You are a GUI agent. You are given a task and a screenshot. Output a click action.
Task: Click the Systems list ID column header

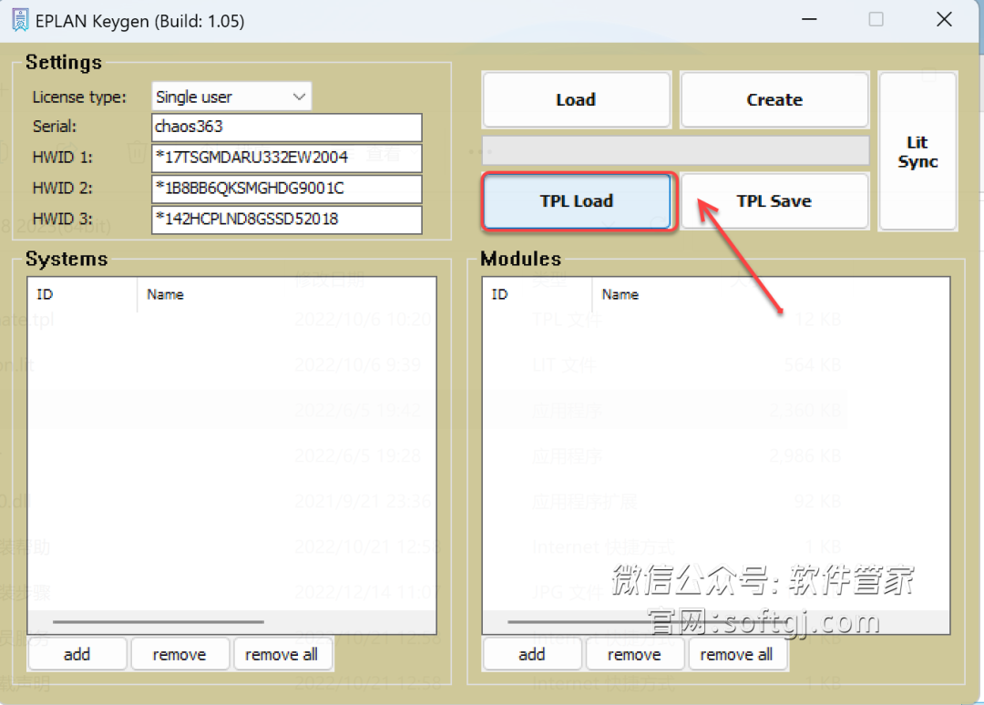[82, 295]
